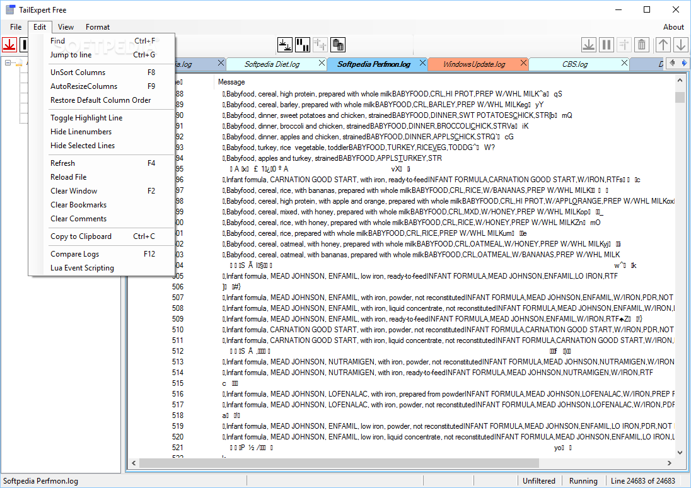The width and height of the screenshot is (691, 488).
Task: Click the vertical scrollbar down arrow
Action: click(x=680, y=452)
